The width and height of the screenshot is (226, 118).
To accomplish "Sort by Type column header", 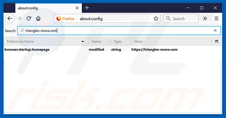I will pyautogui.click(x=121, y=41).
